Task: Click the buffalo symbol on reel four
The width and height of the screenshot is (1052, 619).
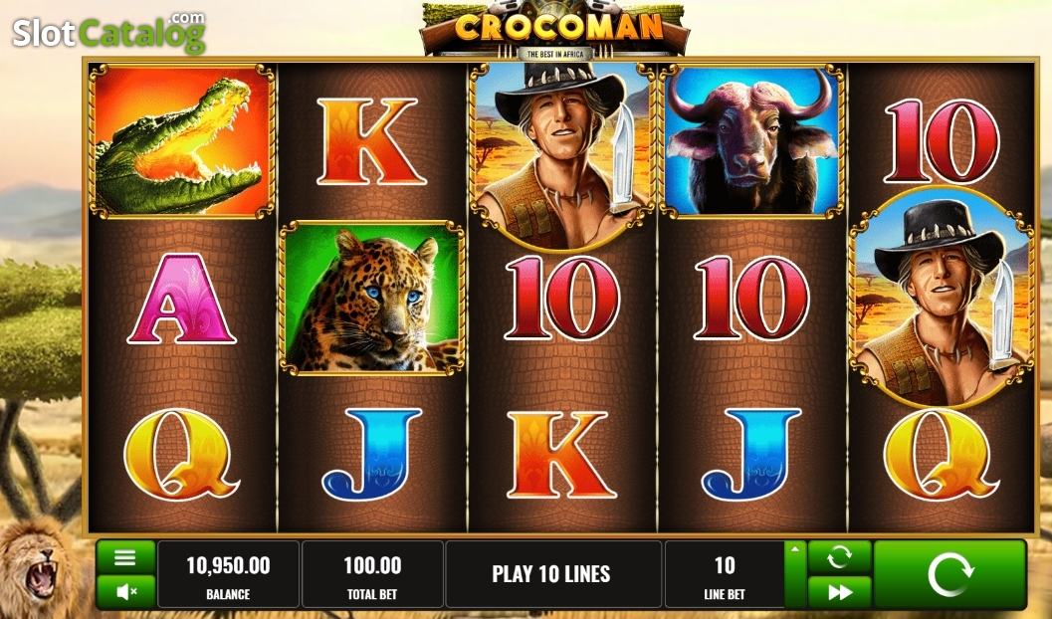Action: (752, 141)
